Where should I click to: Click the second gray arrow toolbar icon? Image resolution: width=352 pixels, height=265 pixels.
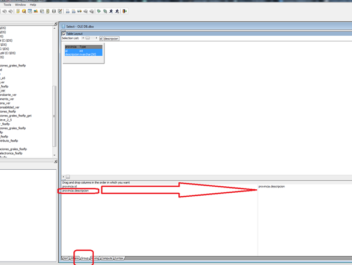pos(11,11)
